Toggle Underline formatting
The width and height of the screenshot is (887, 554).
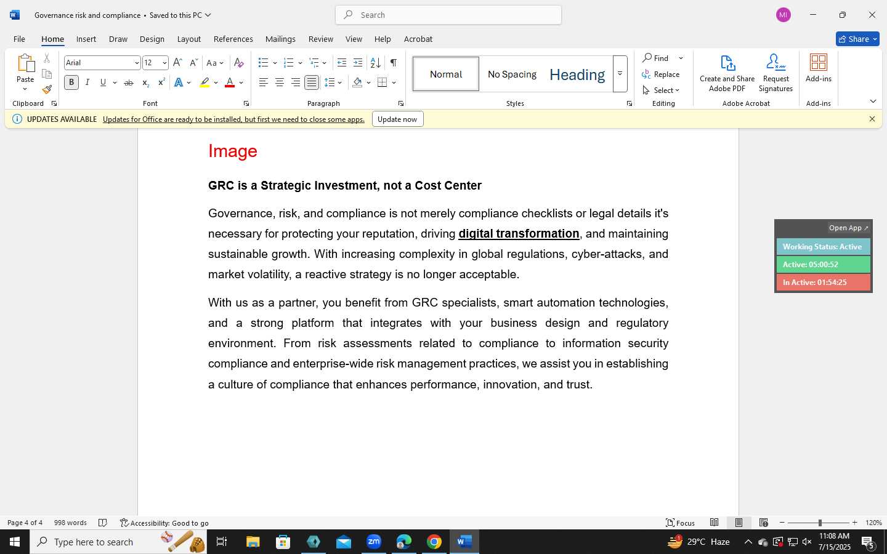tap(103, 82)
